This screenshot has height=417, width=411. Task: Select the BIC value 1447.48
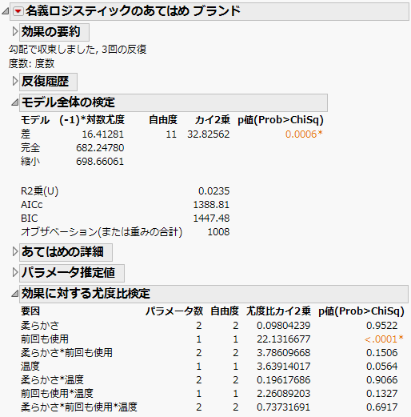(211, 219)
